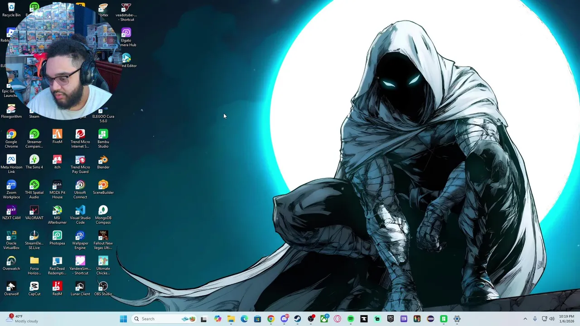
Task: Select the Fallout New Vegas icon
Action: point(103,240)
